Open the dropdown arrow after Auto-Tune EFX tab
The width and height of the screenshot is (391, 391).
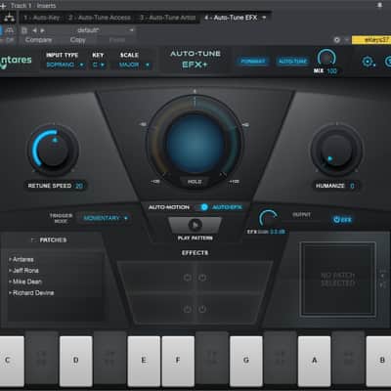point(264,18)
